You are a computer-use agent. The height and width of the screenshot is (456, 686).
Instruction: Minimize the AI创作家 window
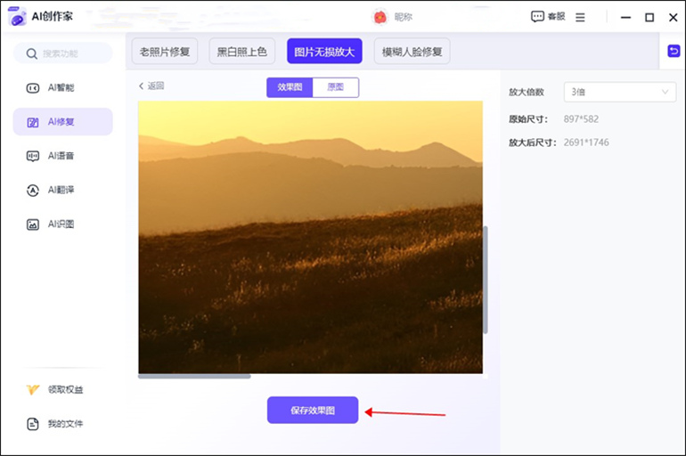[x=626, y=18]
